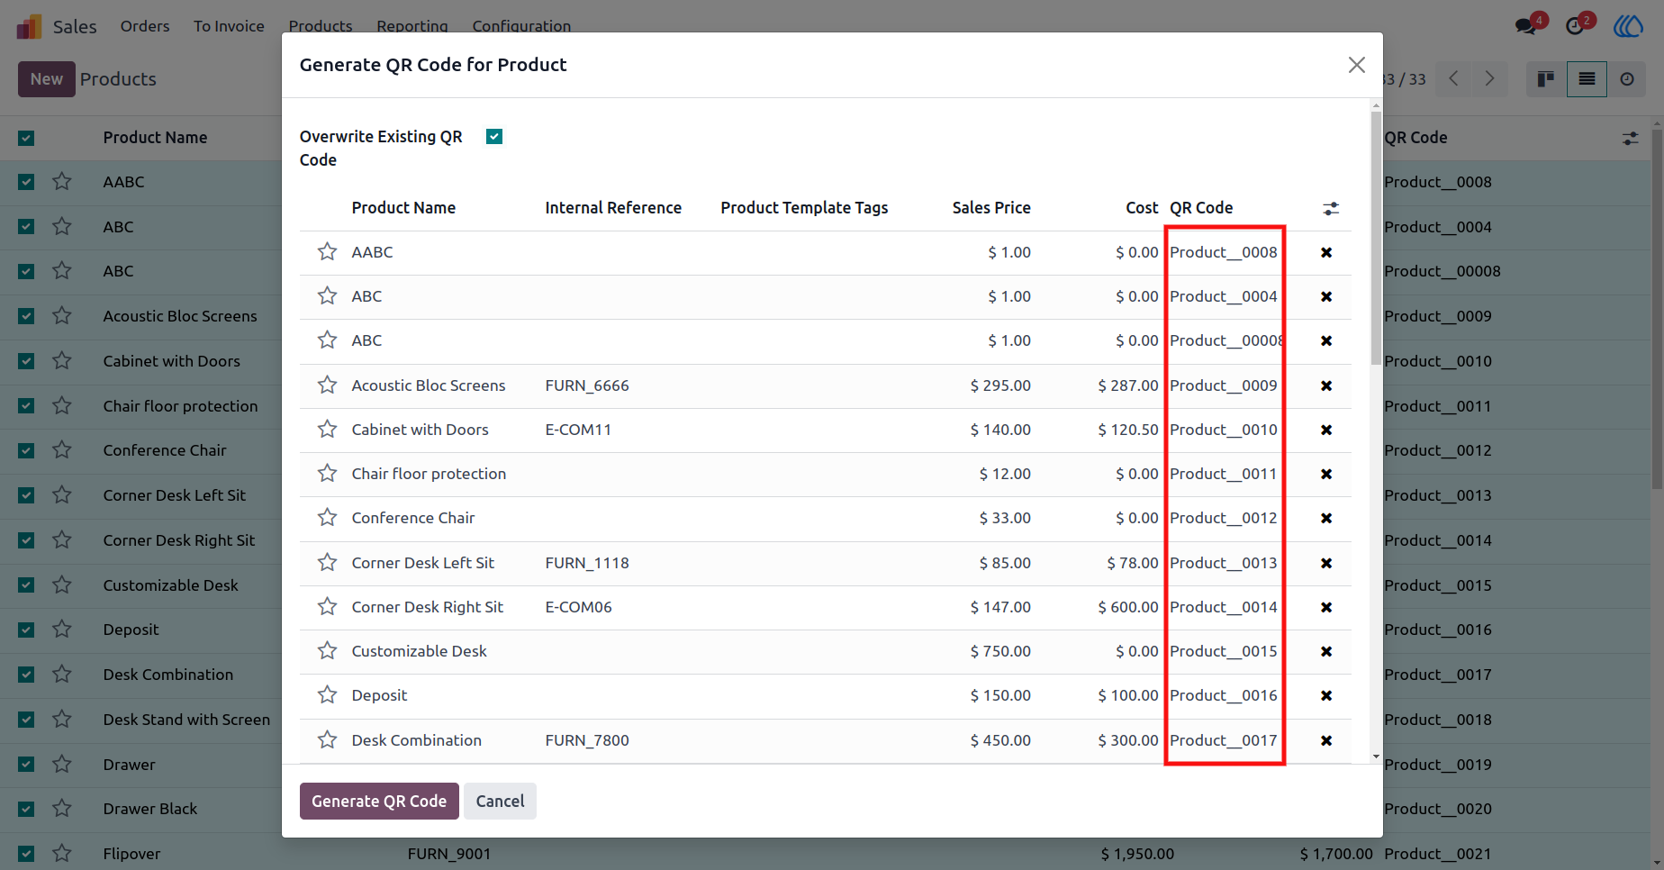Remove AABC row with its X icon
Screen dimensions: 1664x870
1326,252
